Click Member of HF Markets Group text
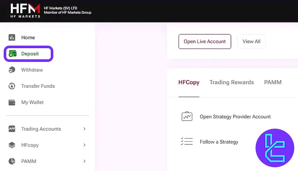The image size is (298, 171). pos(67,12)
